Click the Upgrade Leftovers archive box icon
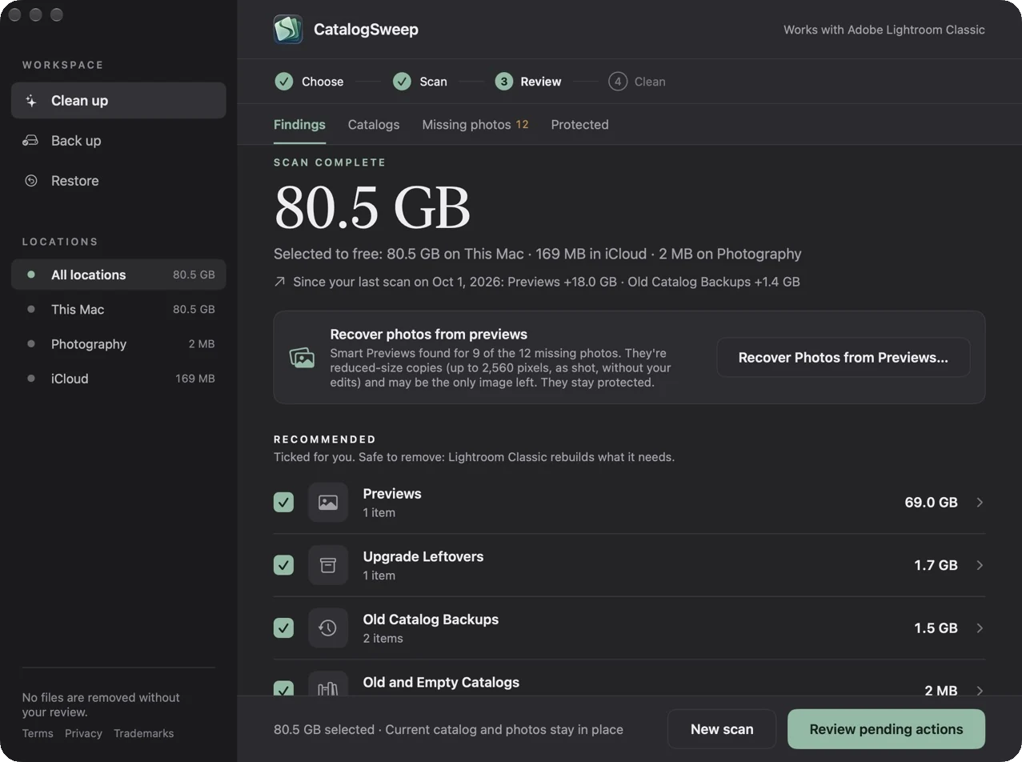 click(x=328, y=565)
